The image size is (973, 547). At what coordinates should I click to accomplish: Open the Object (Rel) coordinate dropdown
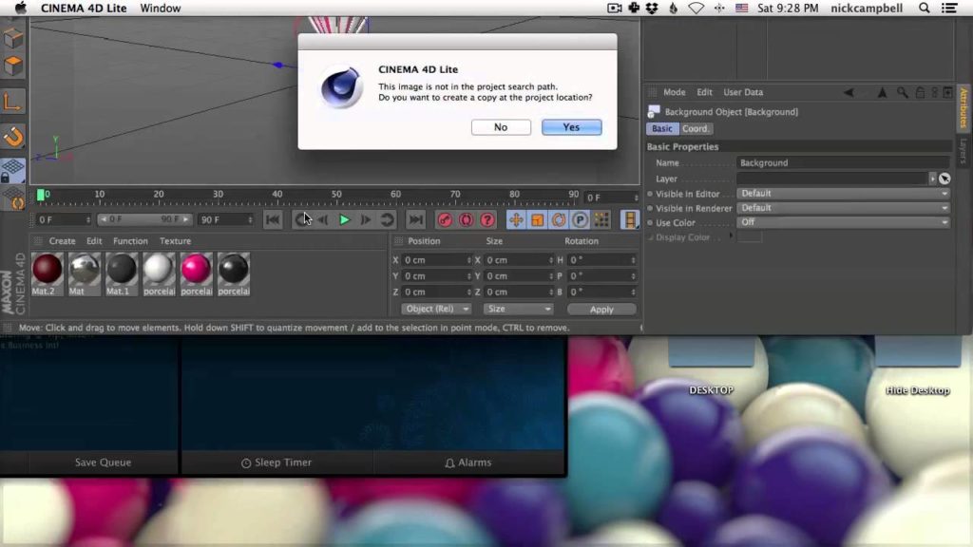click(x=435, y=309)
